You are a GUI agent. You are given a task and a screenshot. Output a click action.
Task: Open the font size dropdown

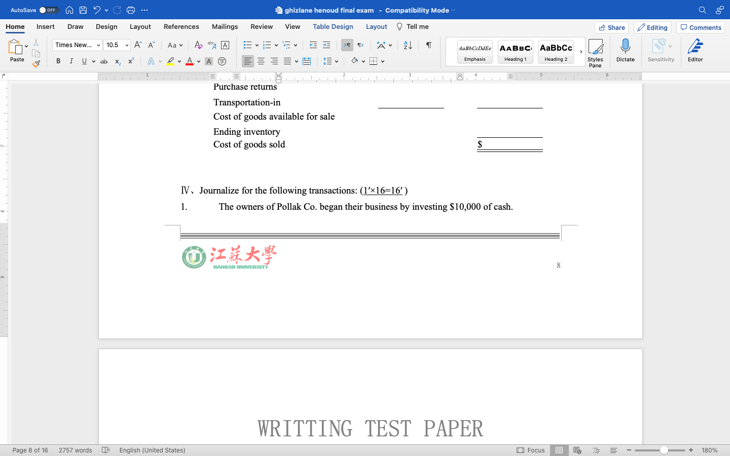pyautogui.click(x=127, y=45)
